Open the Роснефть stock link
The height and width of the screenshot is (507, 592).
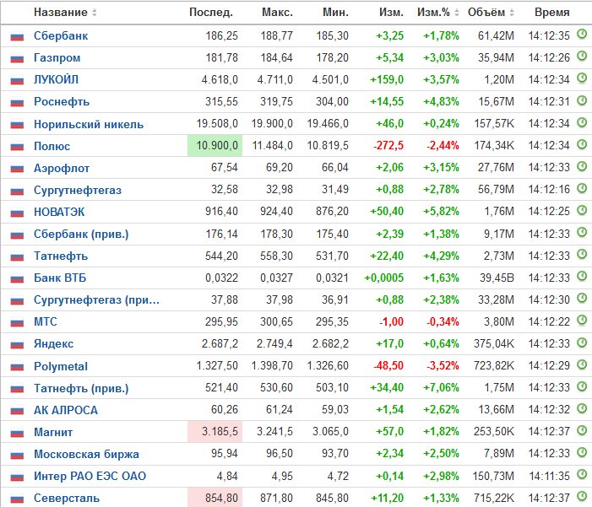click(62, 101)
